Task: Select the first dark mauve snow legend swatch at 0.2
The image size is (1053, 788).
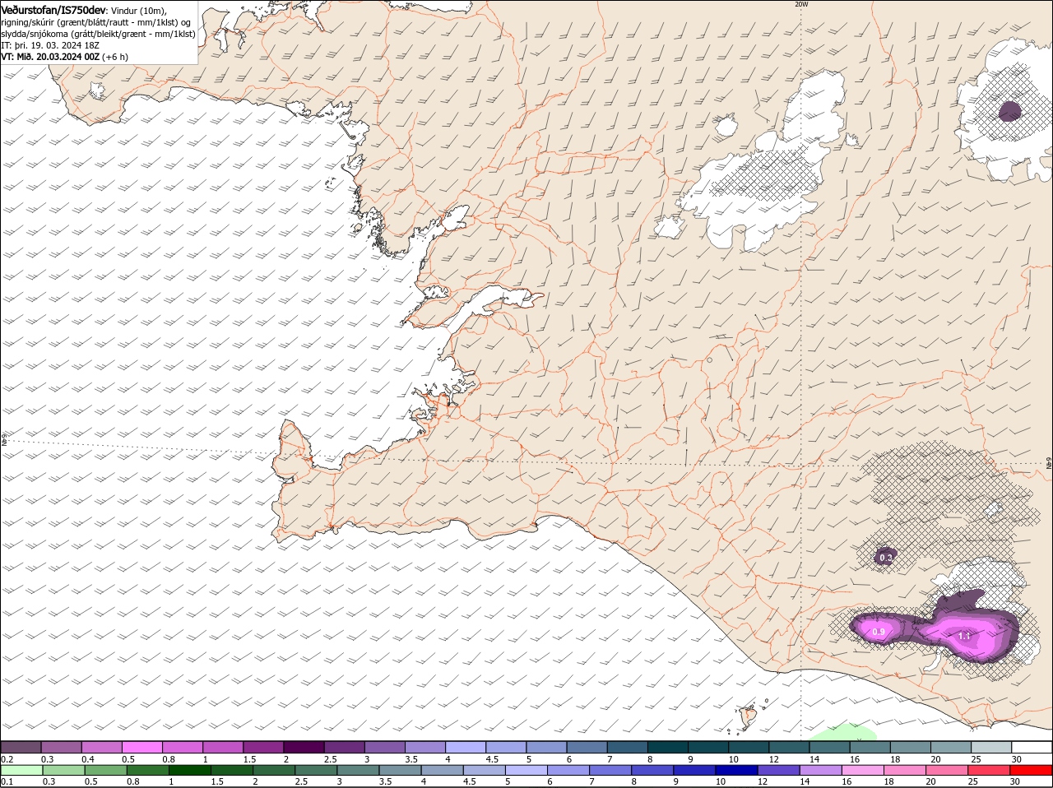Action: pyautogui.click(x=21, y=747)
